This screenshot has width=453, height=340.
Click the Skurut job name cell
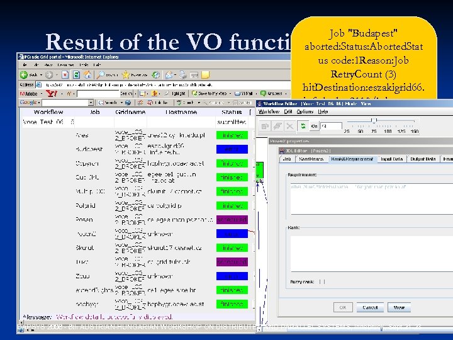point(85,248)
